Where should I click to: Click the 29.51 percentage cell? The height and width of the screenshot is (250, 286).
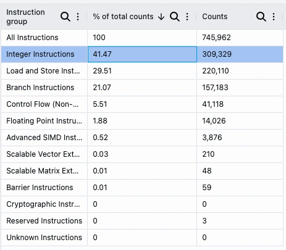coord(142,71)
